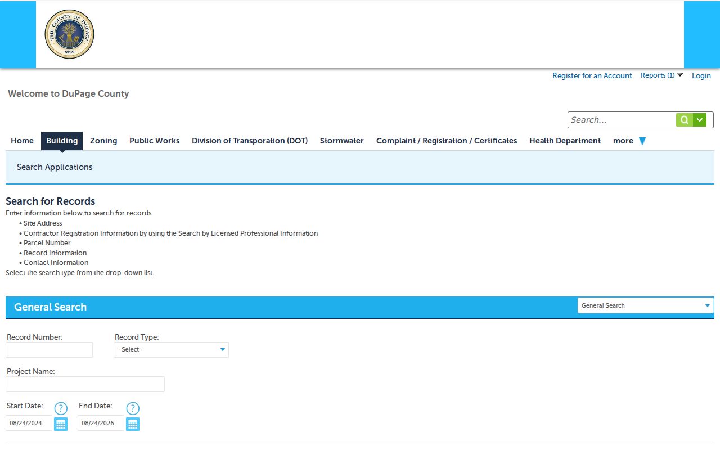The image size is (720, 450).
Task: Click the DuPage County seal logo
Action: click(x=69, y=34)
